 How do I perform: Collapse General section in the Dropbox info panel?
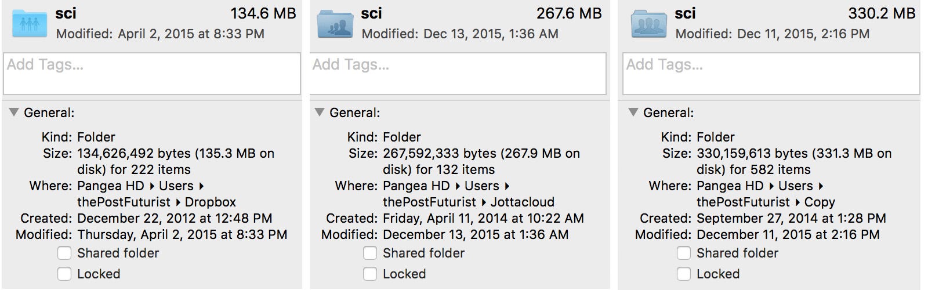click(14, 113)
